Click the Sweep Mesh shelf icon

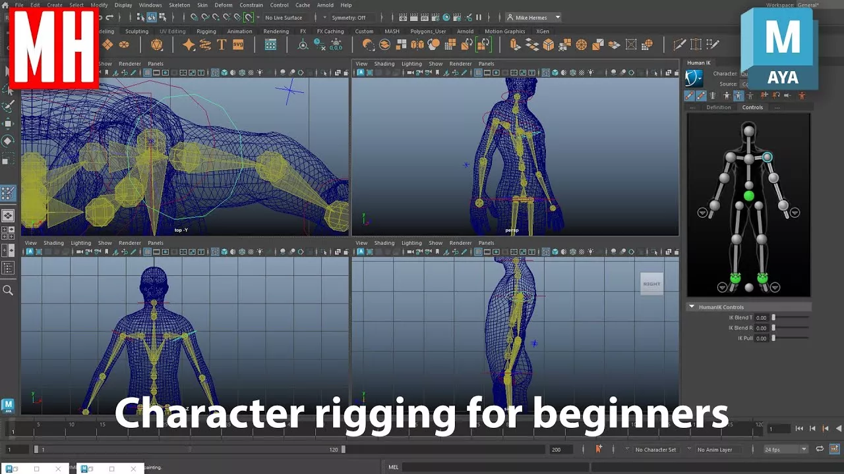coord(205,45)
